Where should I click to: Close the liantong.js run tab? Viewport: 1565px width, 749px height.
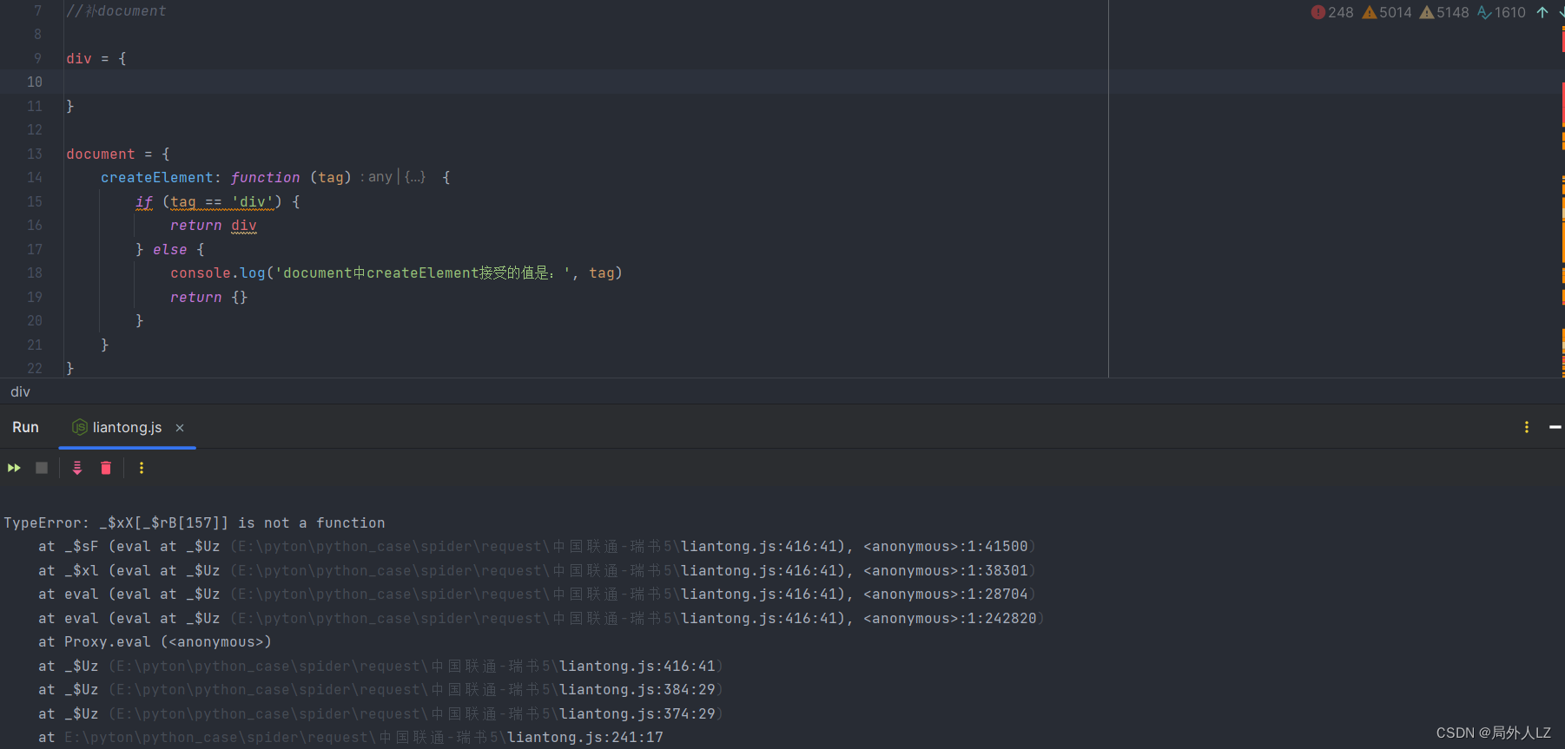[x=180, y=428]
